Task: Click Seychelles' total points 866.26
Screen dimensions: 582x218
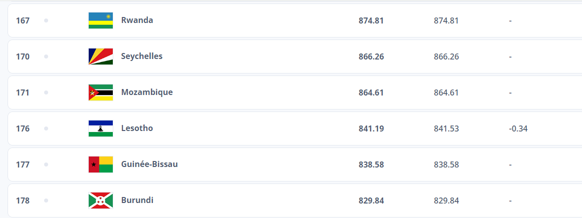Action: point(371,56)
